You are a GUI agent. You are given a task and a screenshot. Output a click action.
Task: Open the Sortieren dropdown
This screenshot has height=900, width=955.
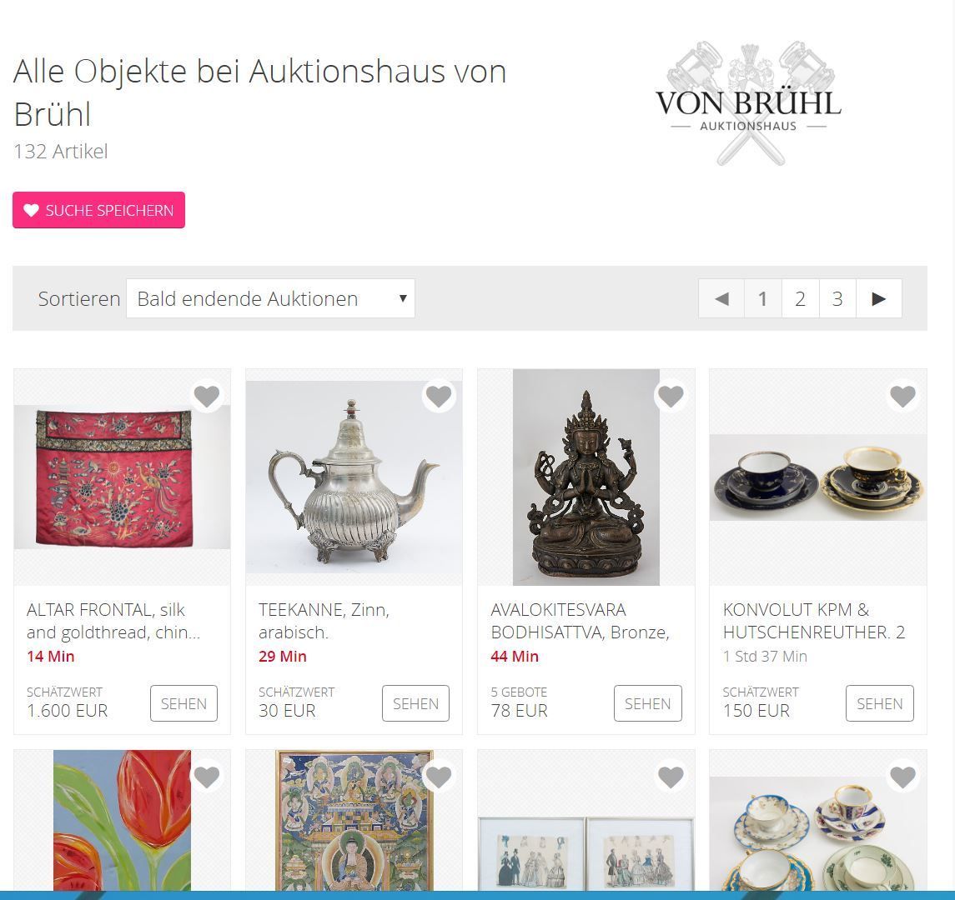[270, 298]
